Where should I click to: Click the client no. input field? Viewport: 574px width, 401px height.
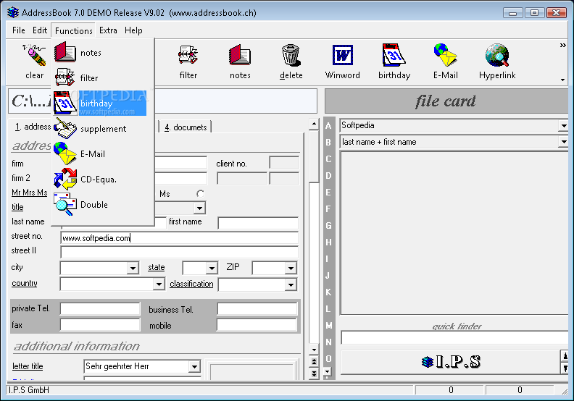[284, 163]
